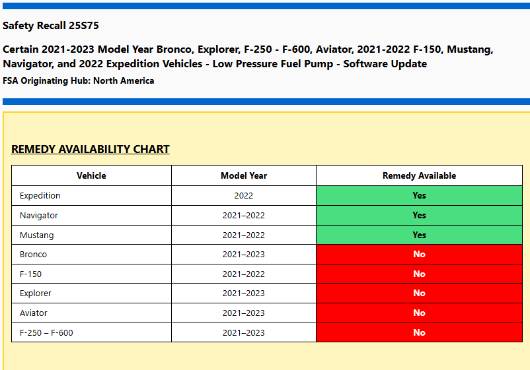
Task: Click the F-150 row model year 2021–2022
Action: [x=244, y=274]
